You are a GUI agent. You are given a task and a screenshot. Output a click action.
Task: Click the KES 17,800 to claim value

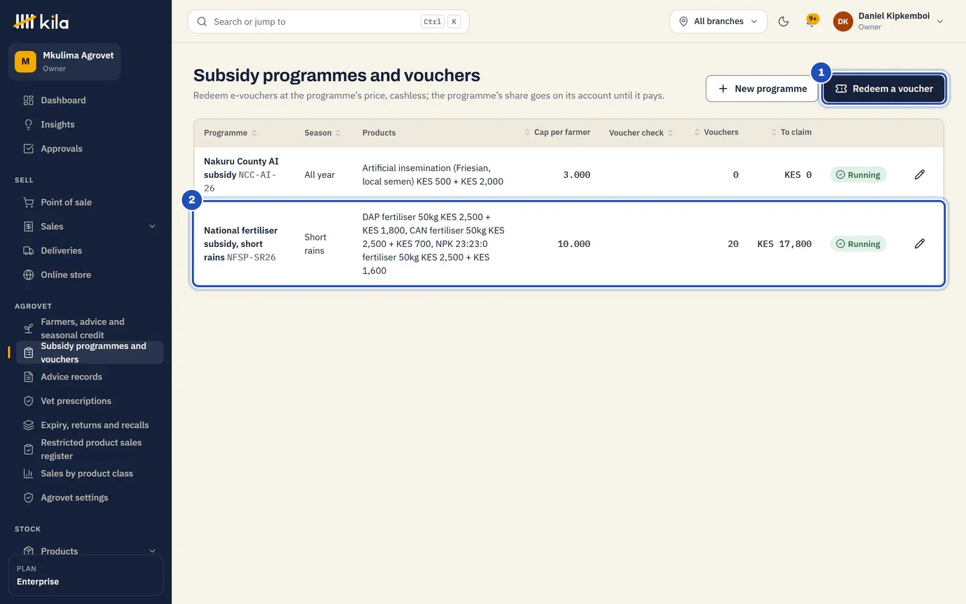tap(784, 244)
